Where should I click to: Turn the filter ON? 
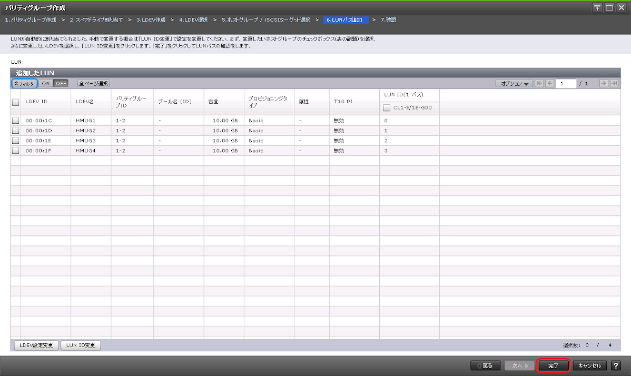(46, 83)
